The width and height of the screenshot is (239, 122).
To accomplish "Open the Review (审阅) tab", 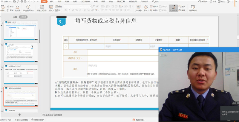I will (x=96, y=1).
